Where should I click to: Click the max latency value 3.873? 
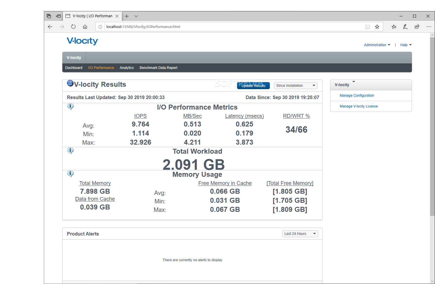point(244,142)
